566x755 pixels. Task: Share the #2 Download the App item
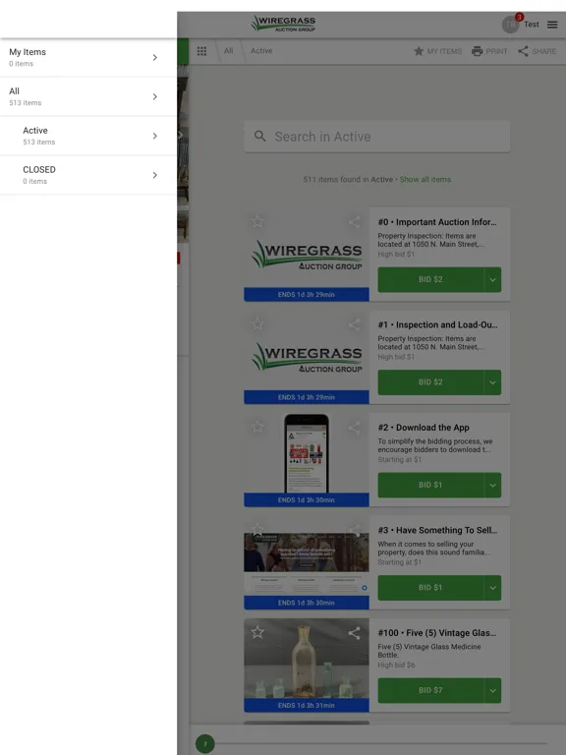pos(354,428)
